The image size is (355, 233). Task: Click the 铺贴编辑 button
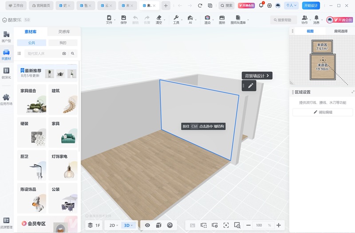tap(323, 113)
